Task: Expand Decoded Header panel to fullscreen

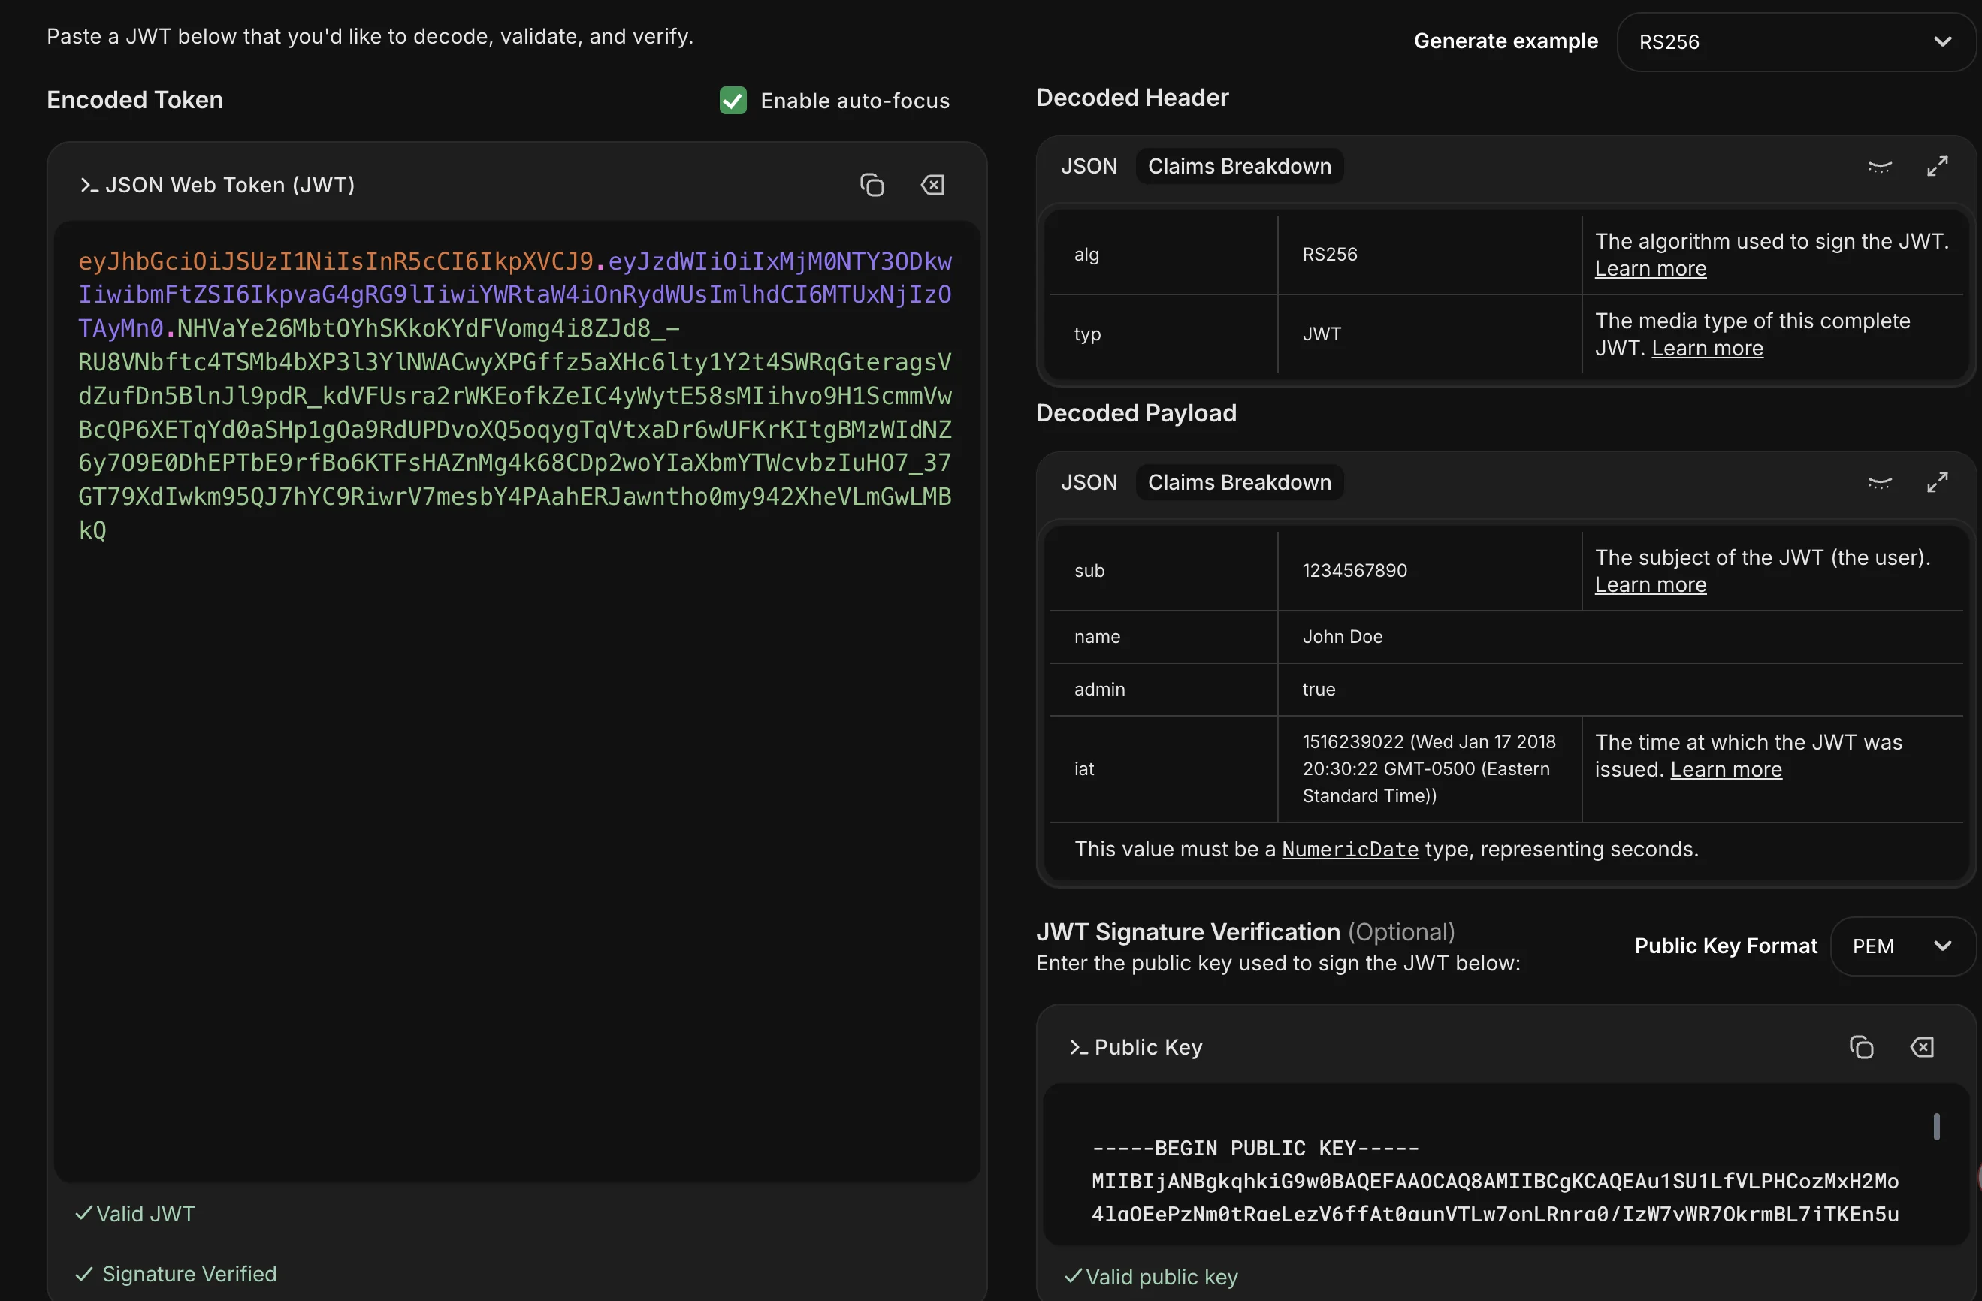Action: point(1937,167)
